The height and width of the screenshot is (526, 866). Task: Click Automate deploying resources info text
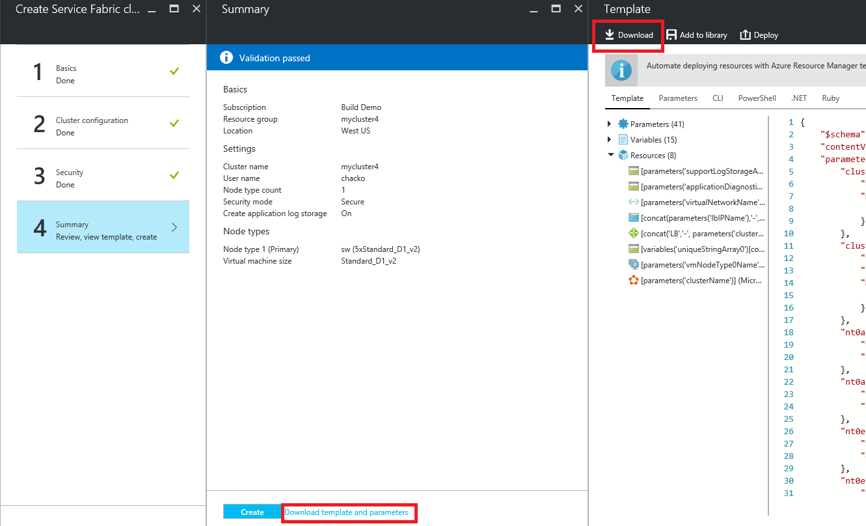[756, 66]
